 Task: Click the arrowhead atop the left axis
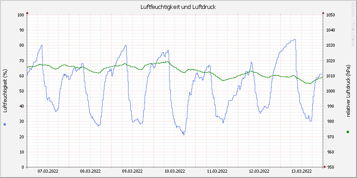click(x=27, y=13)
